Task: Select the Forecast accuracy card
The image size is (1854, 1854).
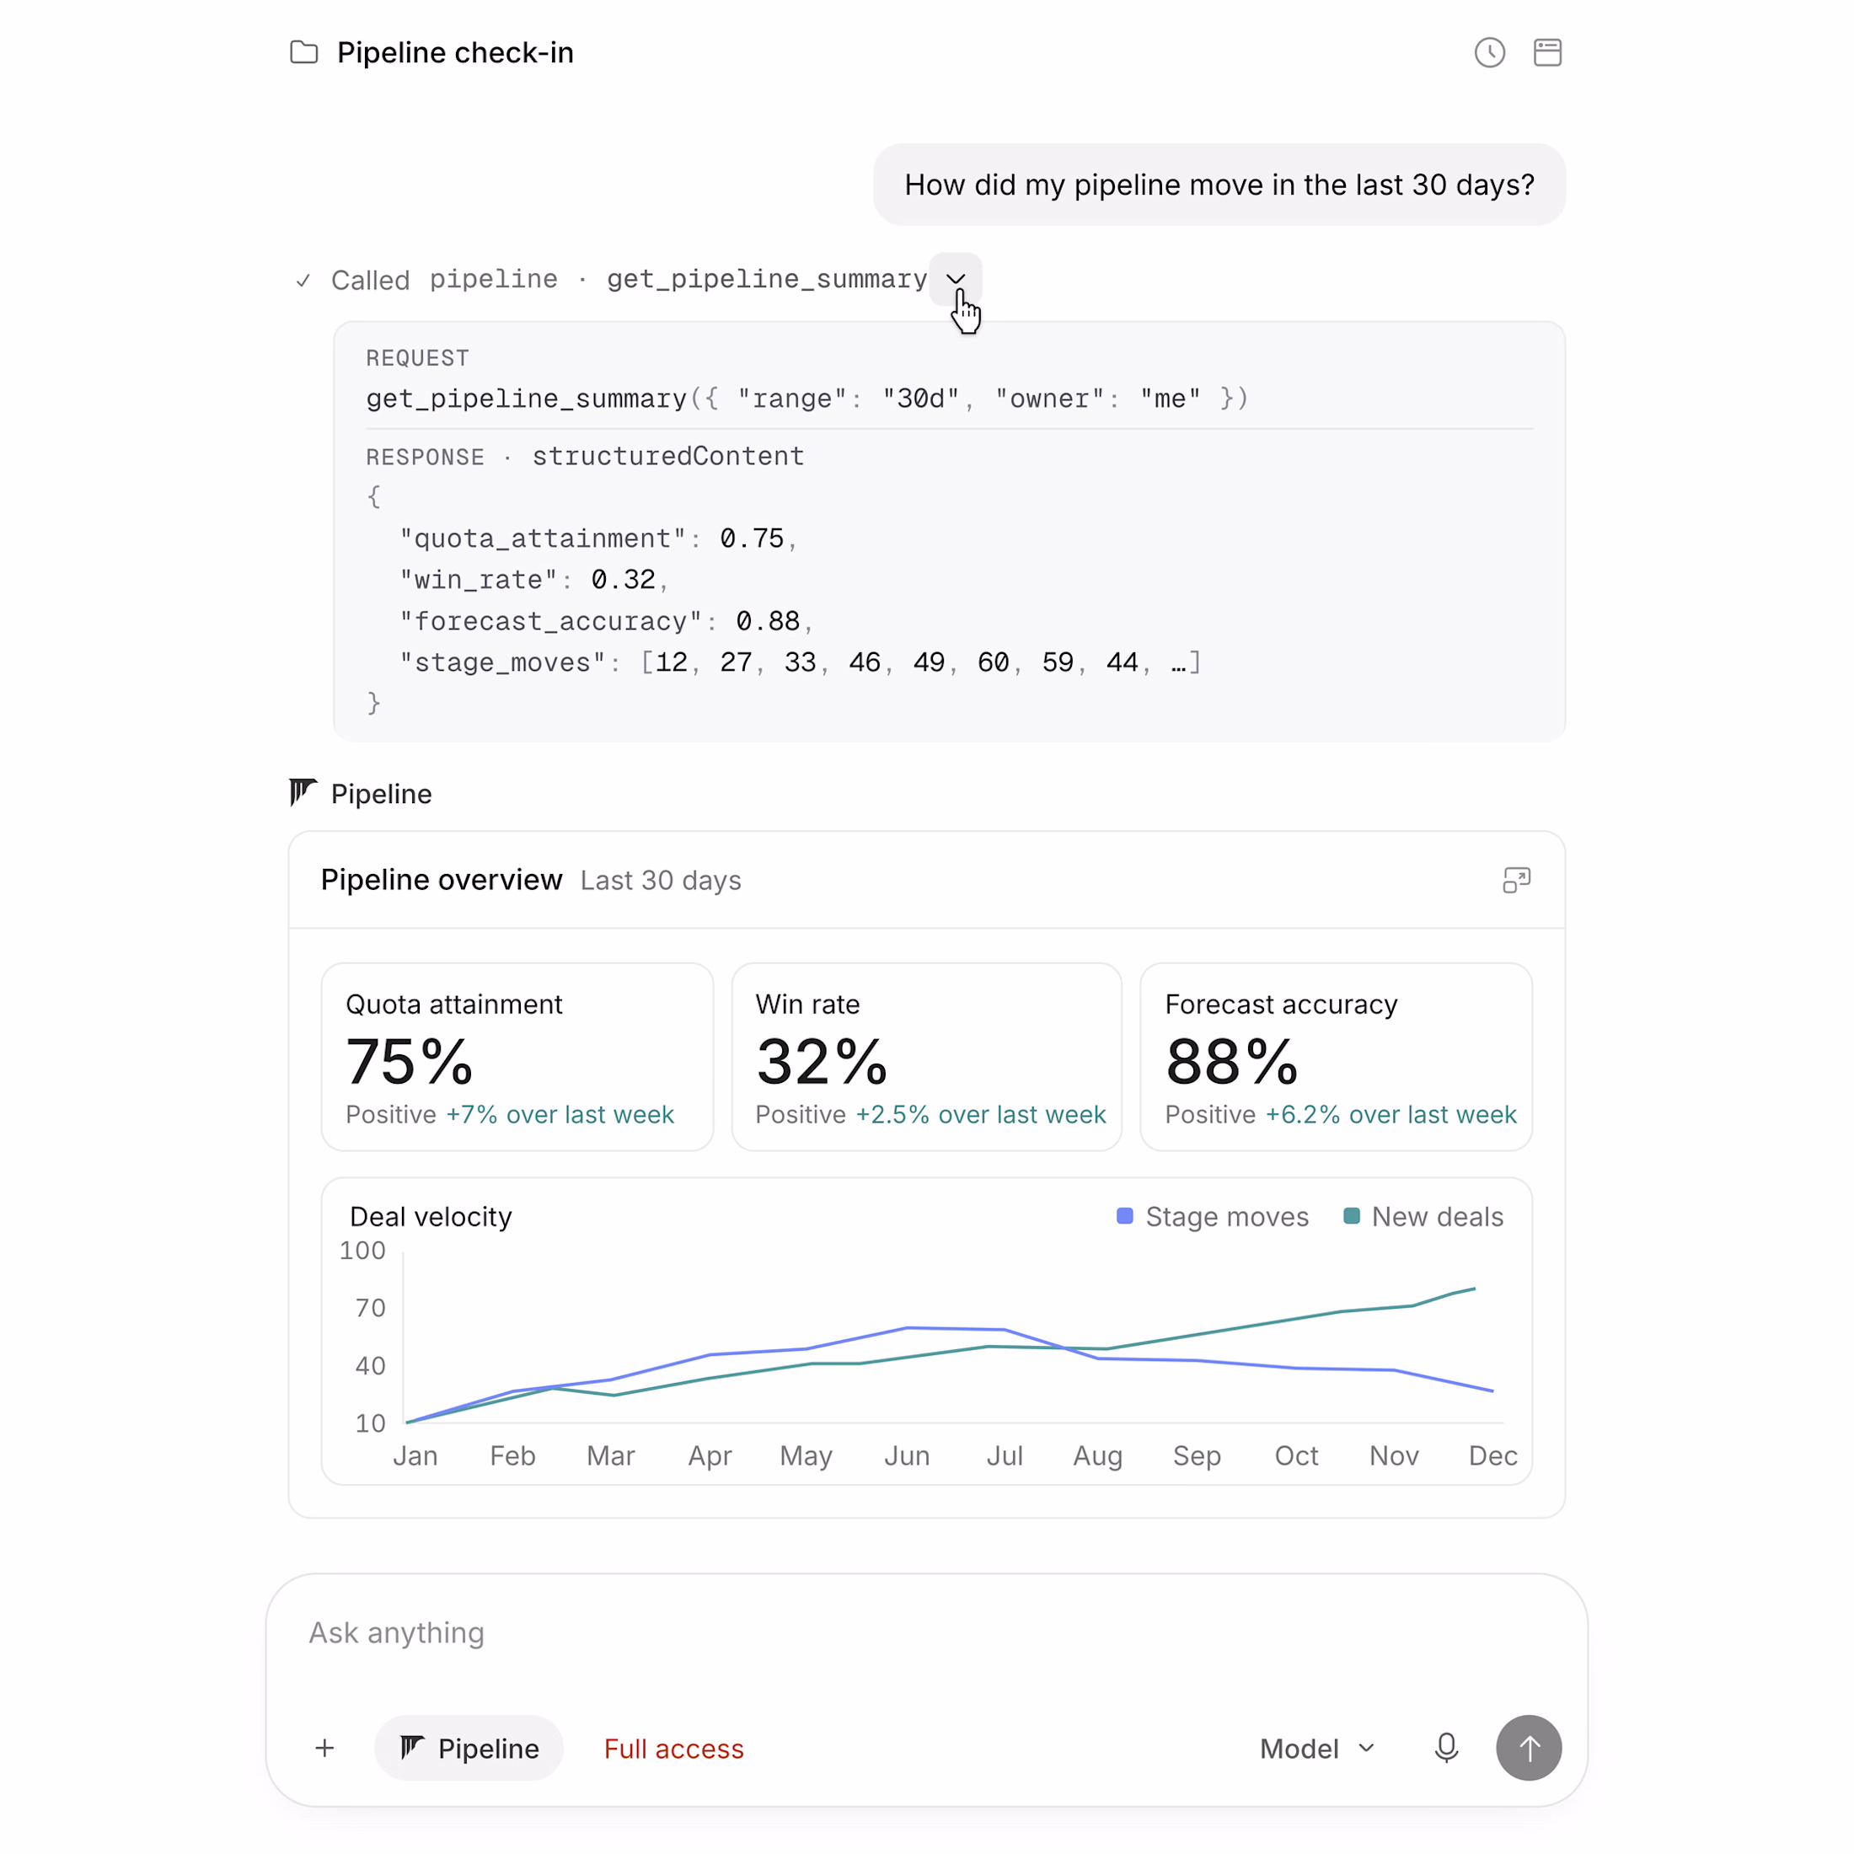Action: (1336, 1057)
